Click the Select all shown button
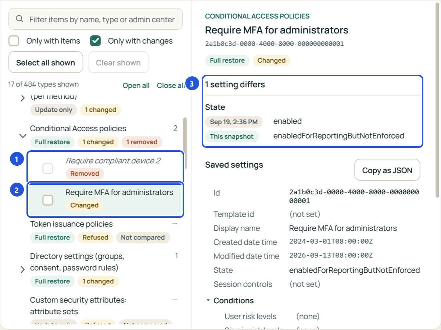The width and height of the screenshot is (441, 330). tap(46, 62)
